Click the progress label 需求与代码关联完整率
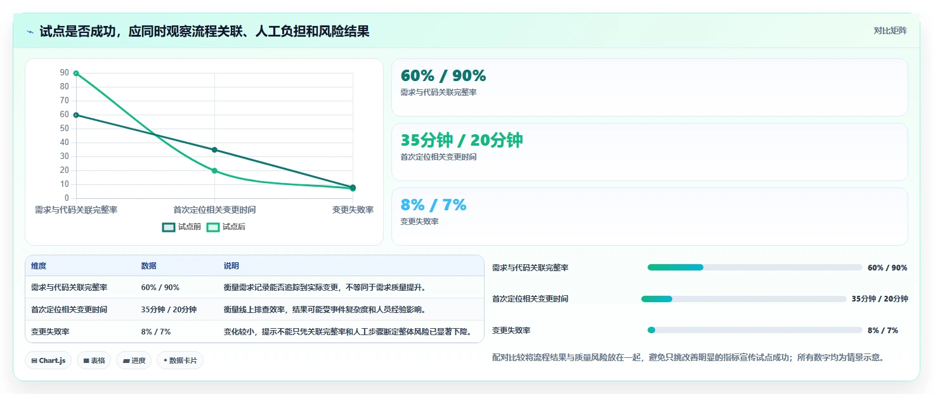 point(530,268)
